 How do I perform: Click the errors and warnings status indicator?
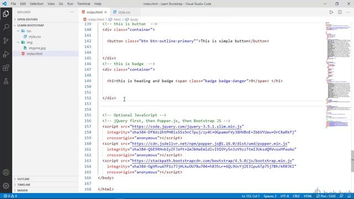(11, 196)
